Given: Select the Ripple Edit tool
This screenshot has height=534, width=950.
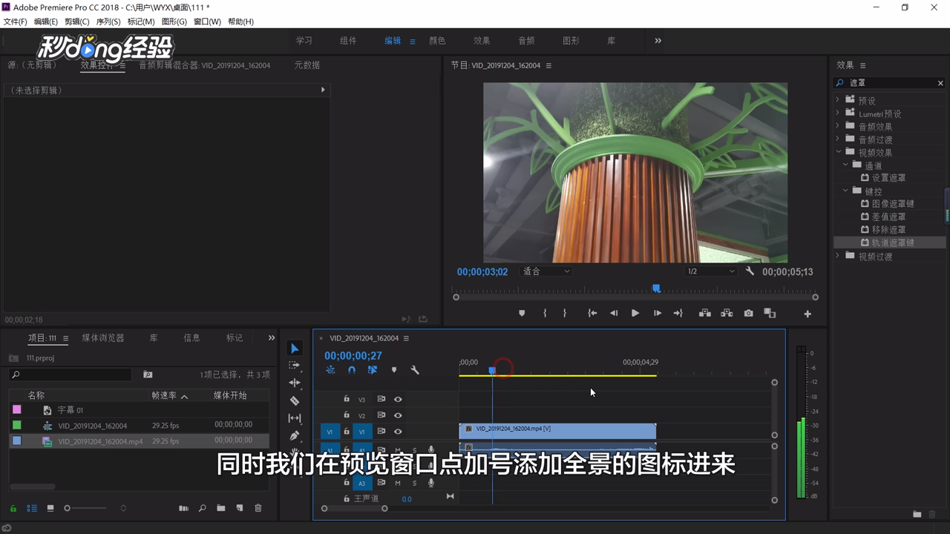Looking at the screenshot, I should 295,383.
